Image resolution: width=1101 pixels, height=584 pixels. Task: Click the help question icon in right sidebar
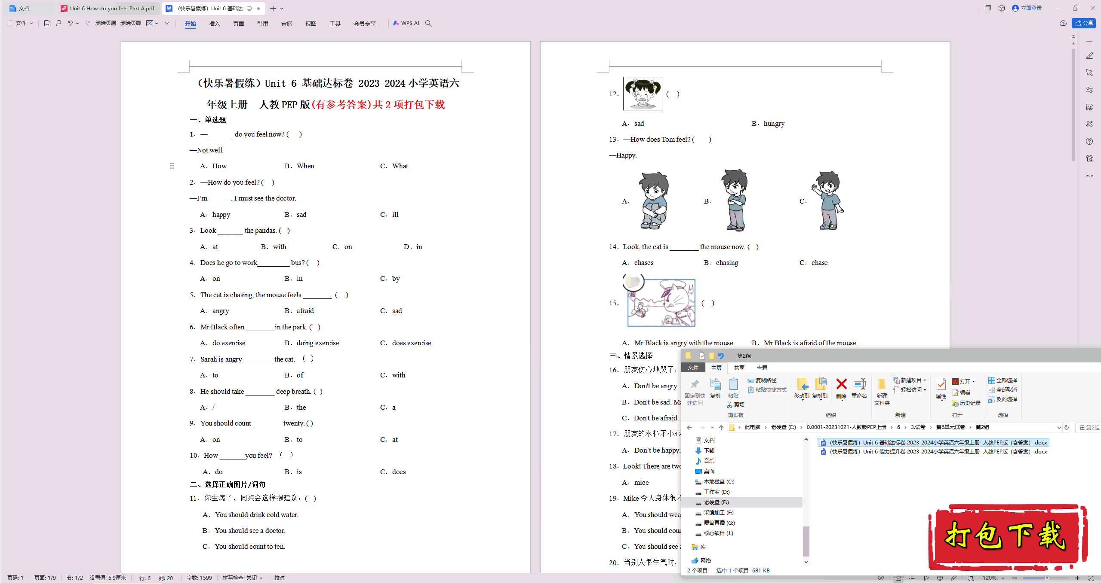point(1089,141)
